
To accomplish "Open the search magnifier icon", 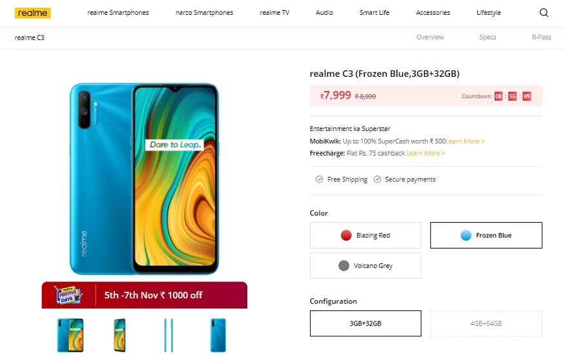I will click(x=544, y=13).
